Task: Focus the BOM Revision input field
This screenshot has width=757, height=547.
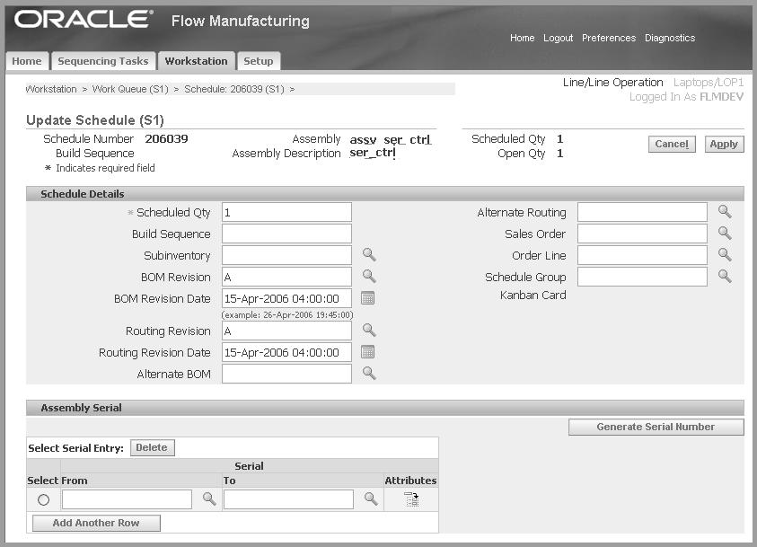Action: pos(286,278)
